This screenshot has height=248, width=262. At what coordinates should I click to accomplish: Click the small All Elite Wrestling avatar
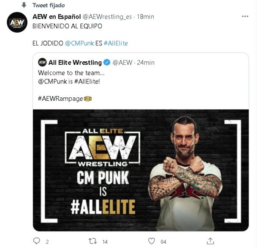coord(42,62)
